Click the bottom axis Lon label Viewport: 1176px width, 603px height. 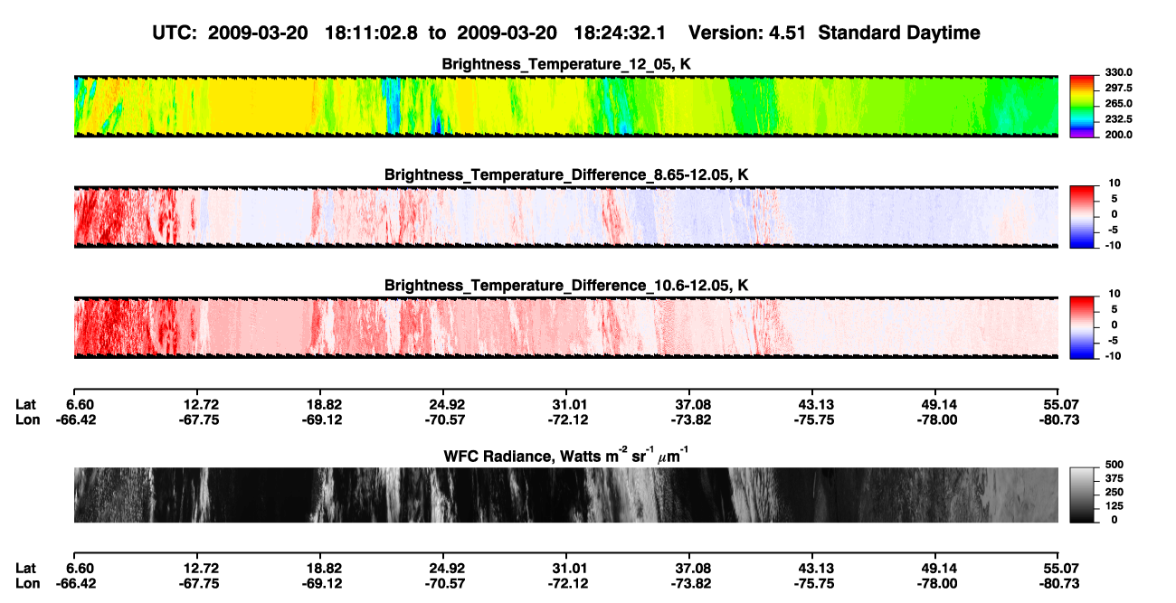click(27, 583)
